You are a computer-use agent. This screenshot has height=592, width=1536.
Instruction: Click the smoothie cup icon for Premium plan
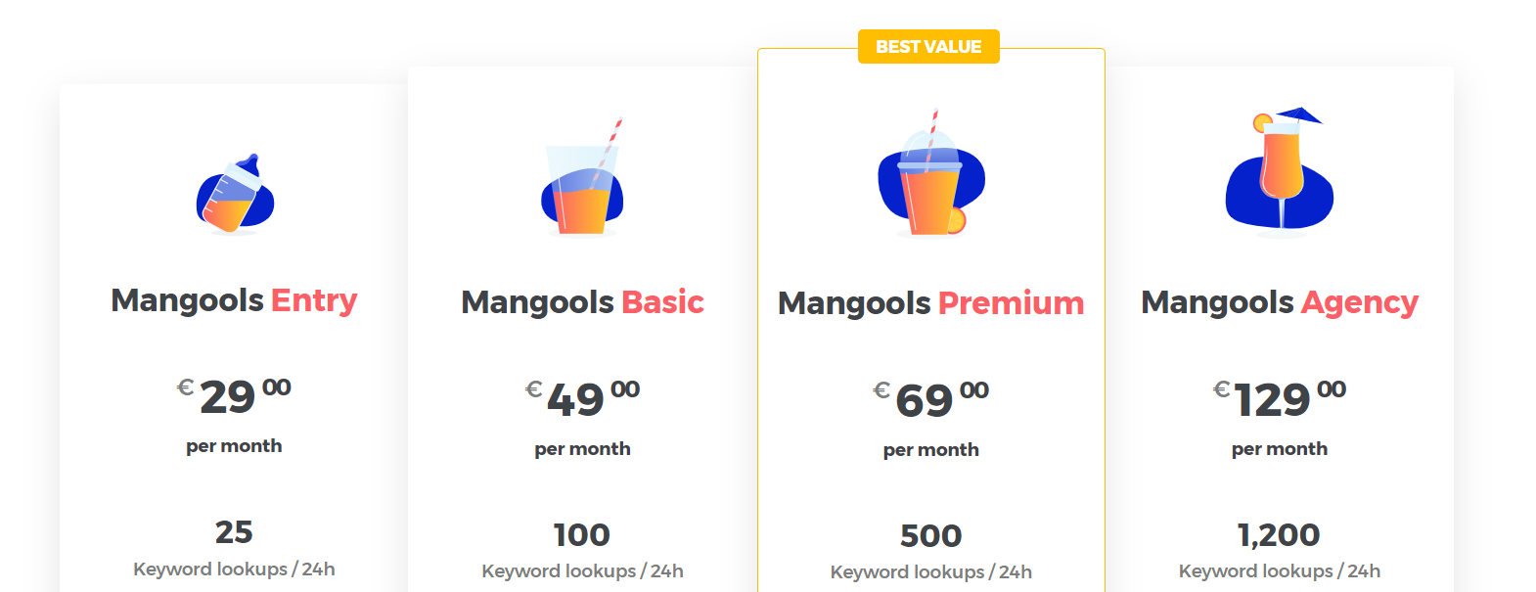point(931,173)
